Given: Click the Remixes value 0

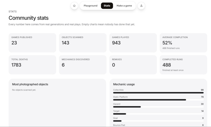Looking at the screenshot, I should tap(113, 65).
